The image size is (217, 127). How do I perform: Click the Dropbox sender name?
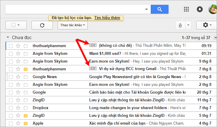coord(40,108)
